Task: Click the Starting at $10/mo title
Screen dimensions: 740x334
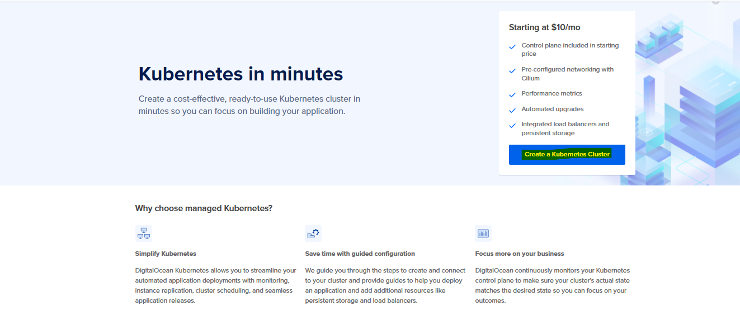Action: coord(540,27)
